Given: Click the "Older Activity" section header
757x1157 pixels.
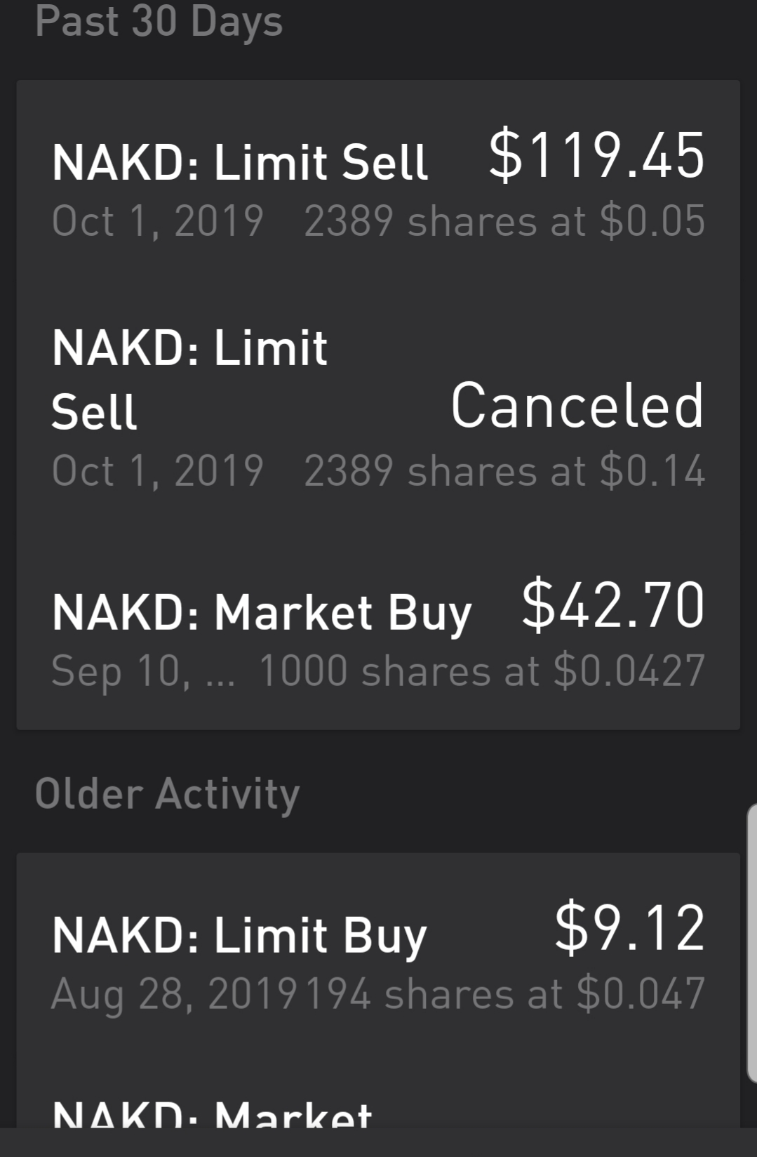Looking at the screenshot, I should (x=167, y=794).
